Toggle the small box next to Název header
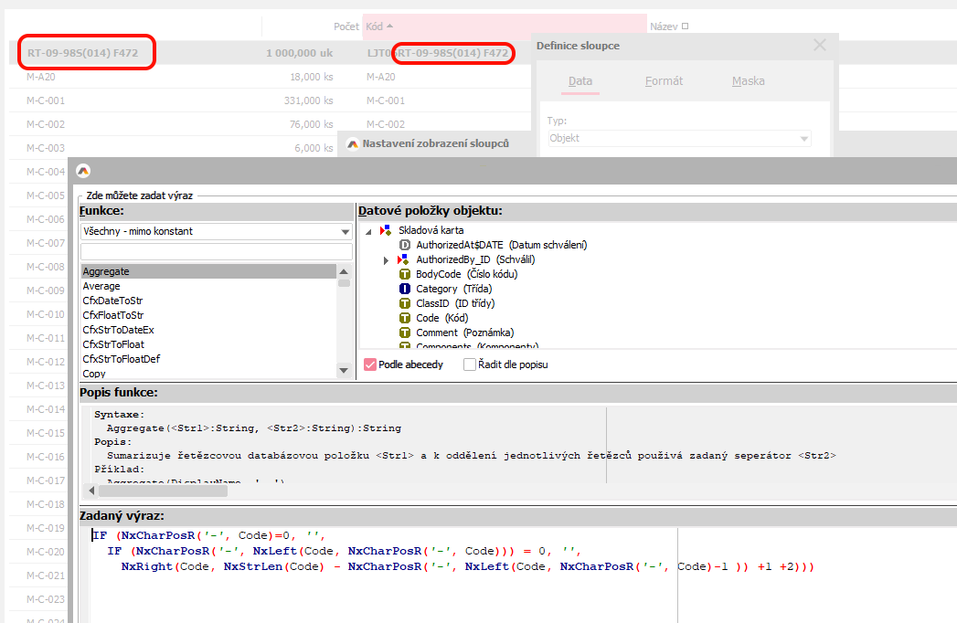Viewport: 957px width, 623px height. tap(686, 26)
